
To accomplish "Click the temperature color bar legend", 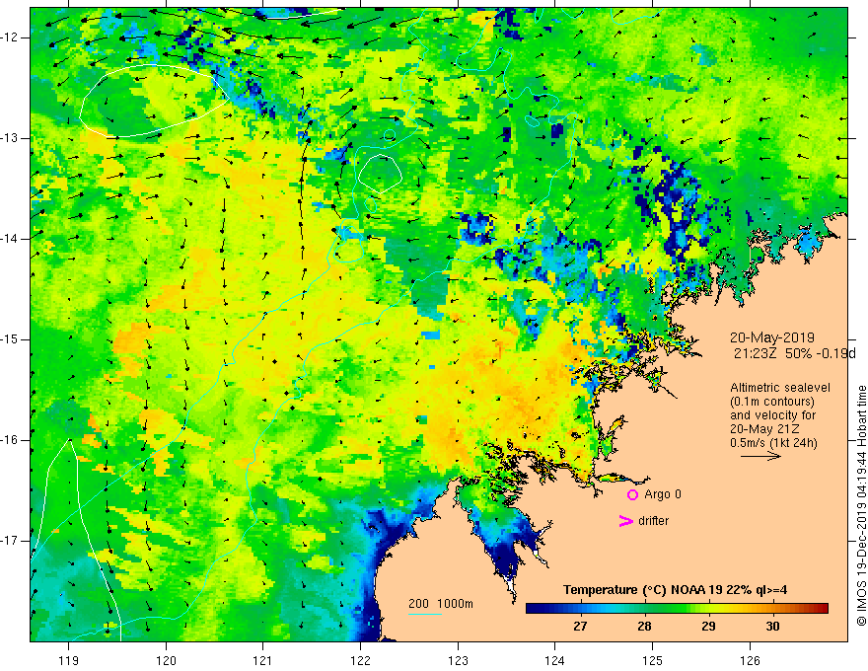I will [677, 609].
